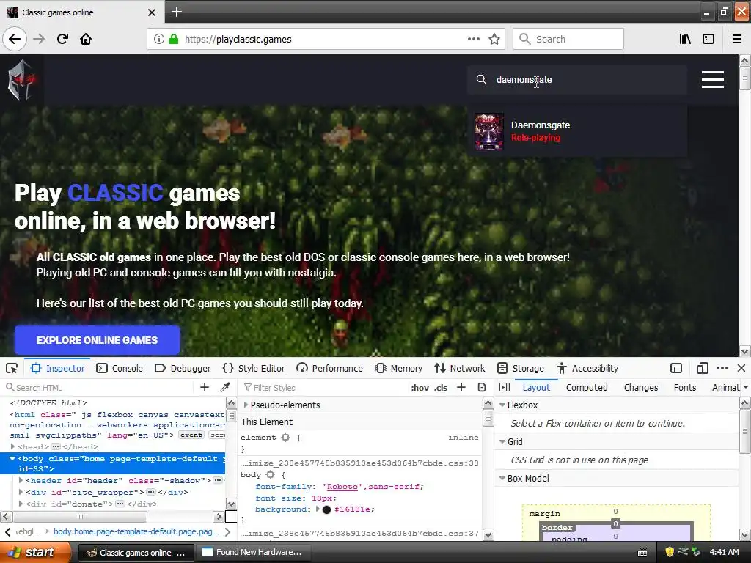Show site information for playclassic.games

tap(158, 39)
